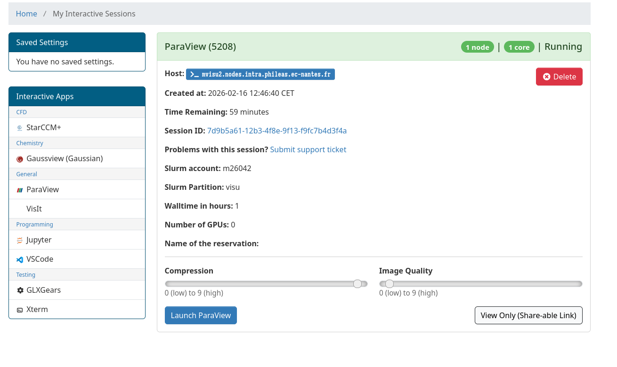
Task: Click the Xterm terminal icon
Action: click(x=20, y=310)
